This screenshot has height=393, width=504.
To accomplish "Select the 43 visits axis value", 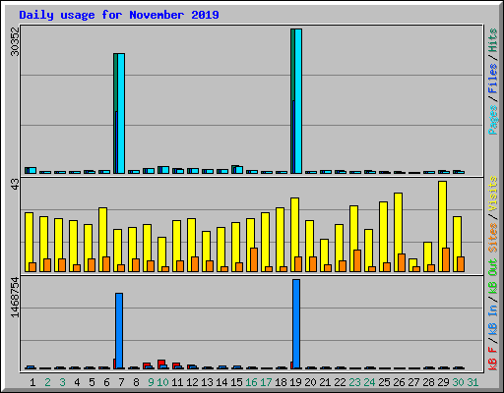I will [x=15, y=184].
